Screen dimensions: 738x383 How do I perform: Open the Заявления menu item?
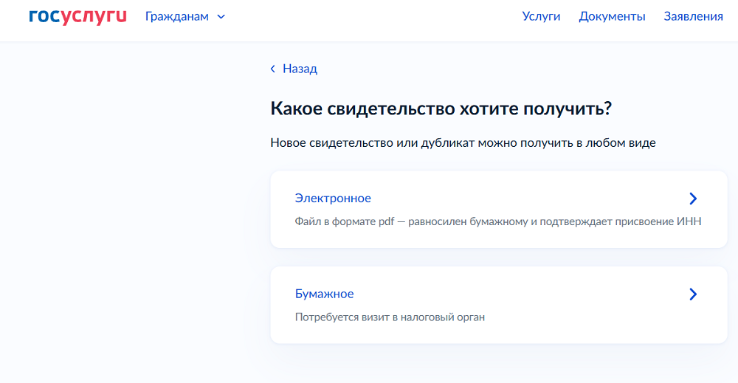[693, 16]
